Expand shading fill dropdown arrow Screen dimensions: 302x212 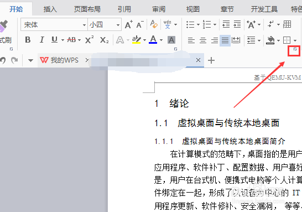[279, 40]
